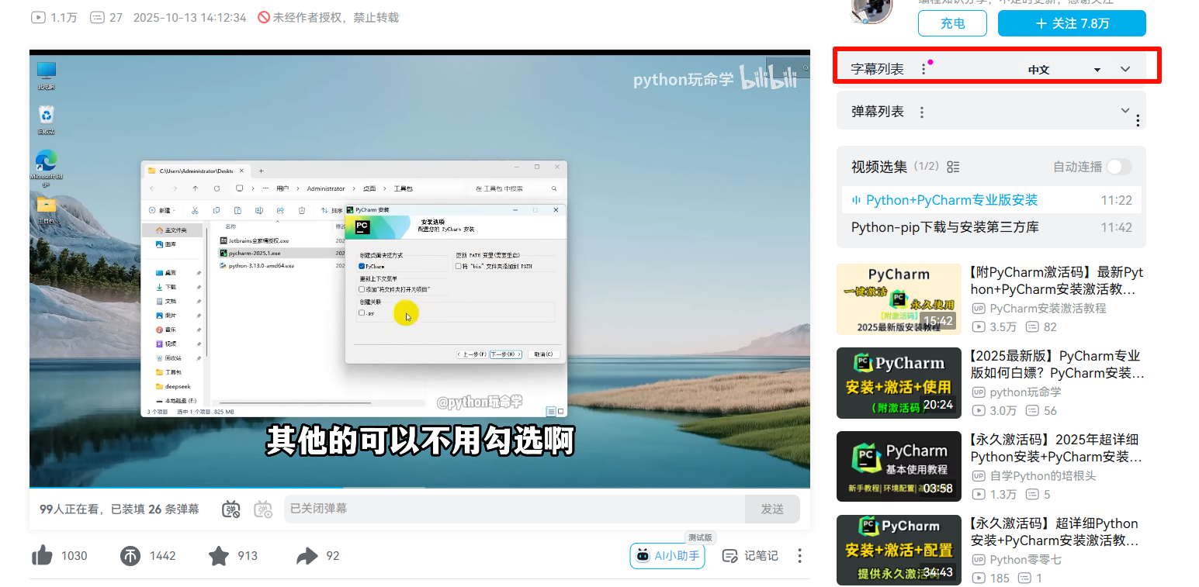Open AI小助手 assistant

[667, 556]
